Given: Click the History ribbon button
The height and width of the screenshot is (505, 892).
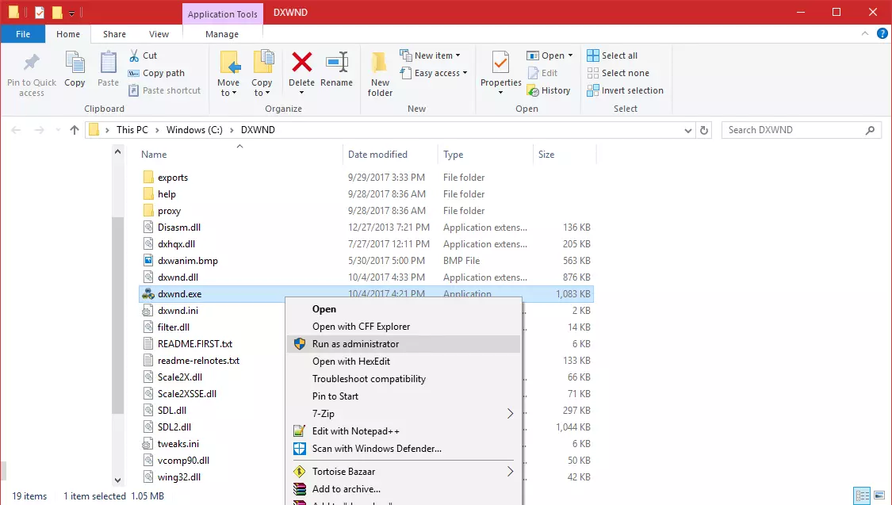Looking at the screenshot, I should 549,90.
